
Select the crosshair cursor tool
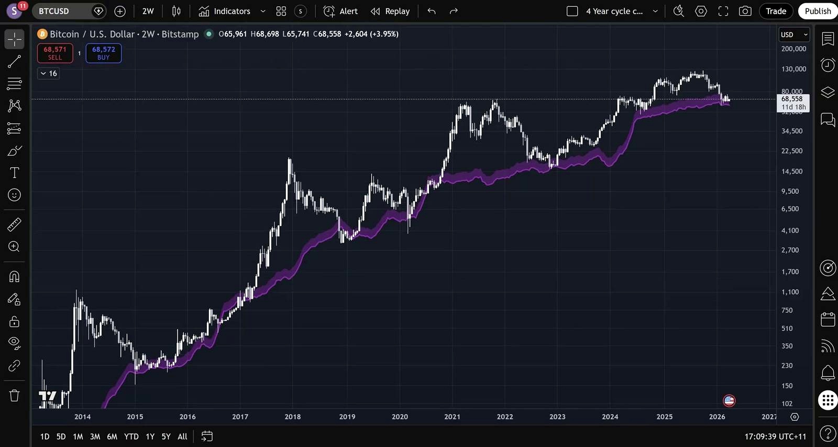[14, 39]
